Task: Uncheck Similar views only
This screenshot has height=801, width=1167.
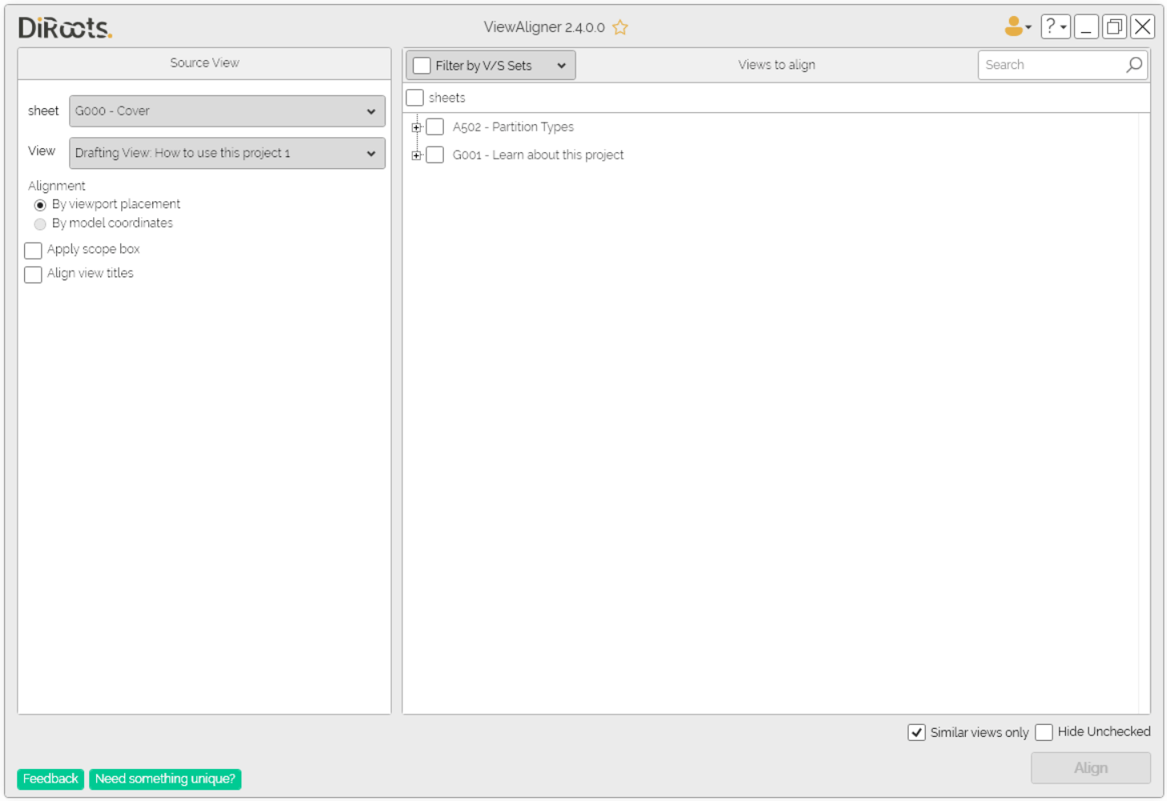Action: pos(916,732)
